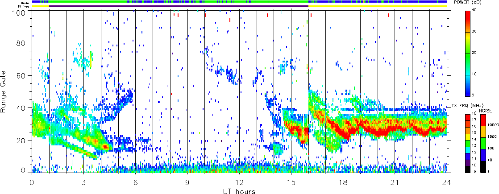Click the "NOISE" legend title above the noise colorbar
The image size is (499, 194).
click(485, 111)
